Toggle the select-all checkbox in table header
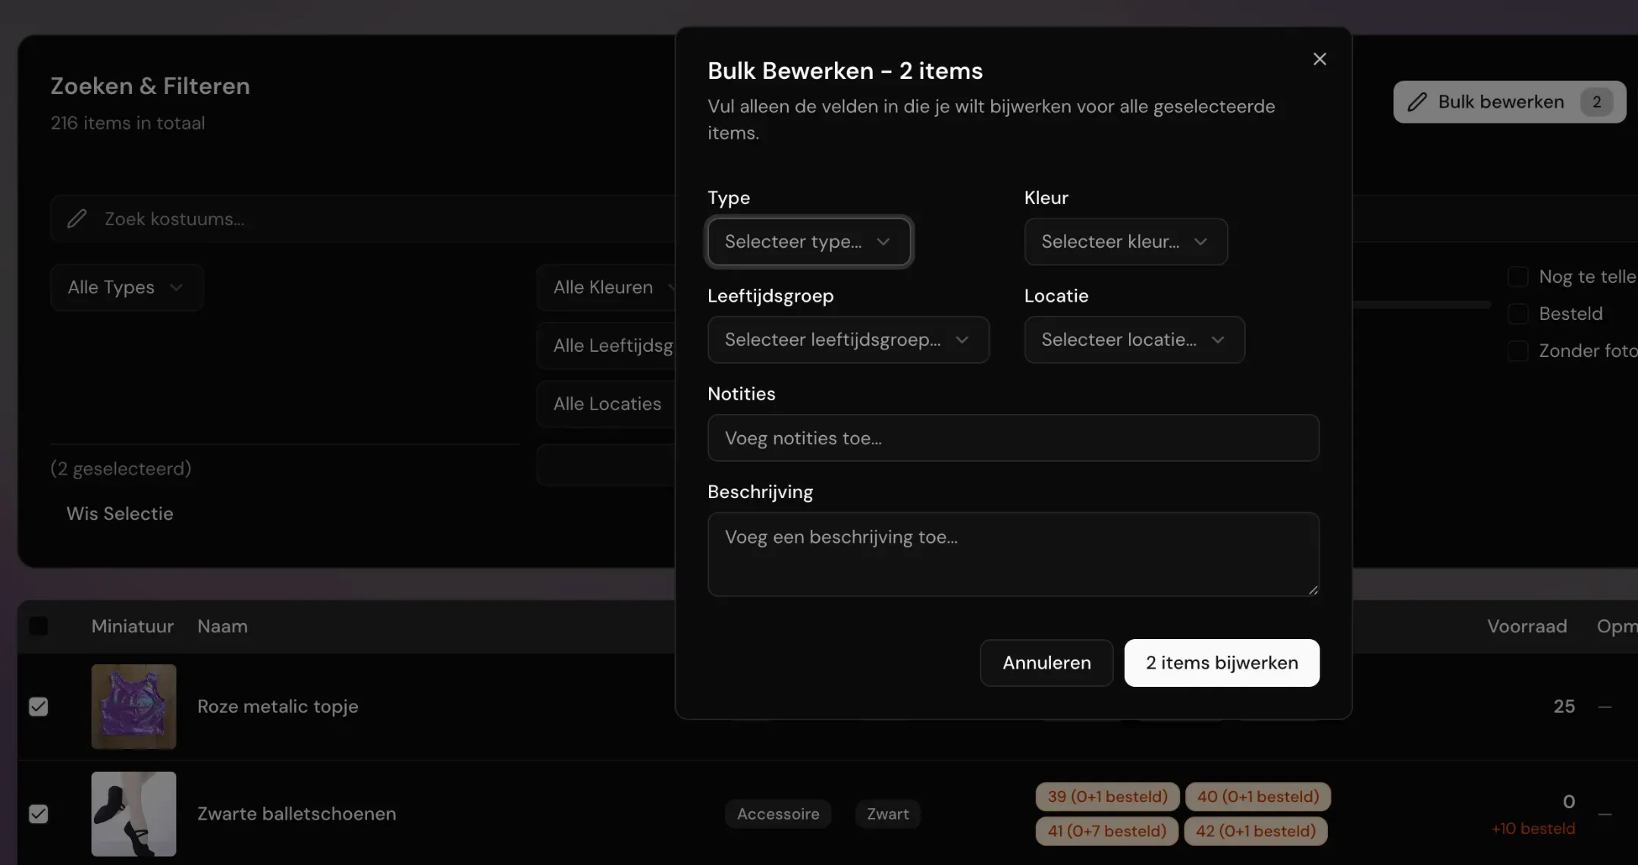The height and width of the screenshot is (865, 1638). (39, 626)
